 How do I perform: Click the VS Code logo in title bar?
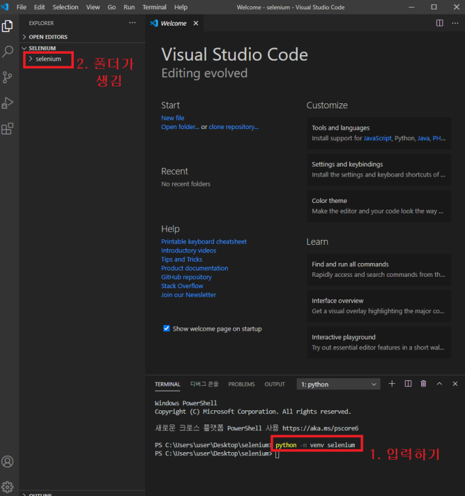pos(5,7)
